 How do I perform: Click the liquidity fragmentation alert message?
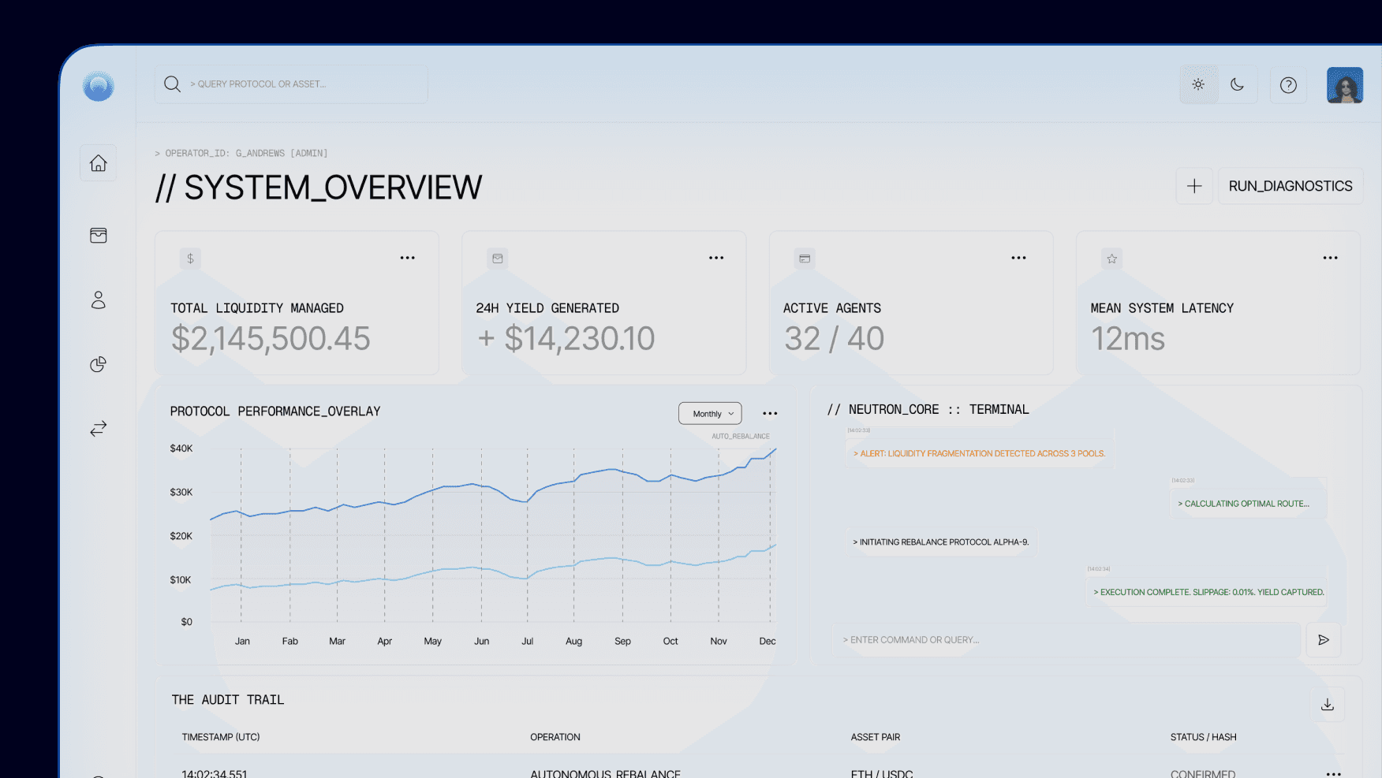[979, 453]
